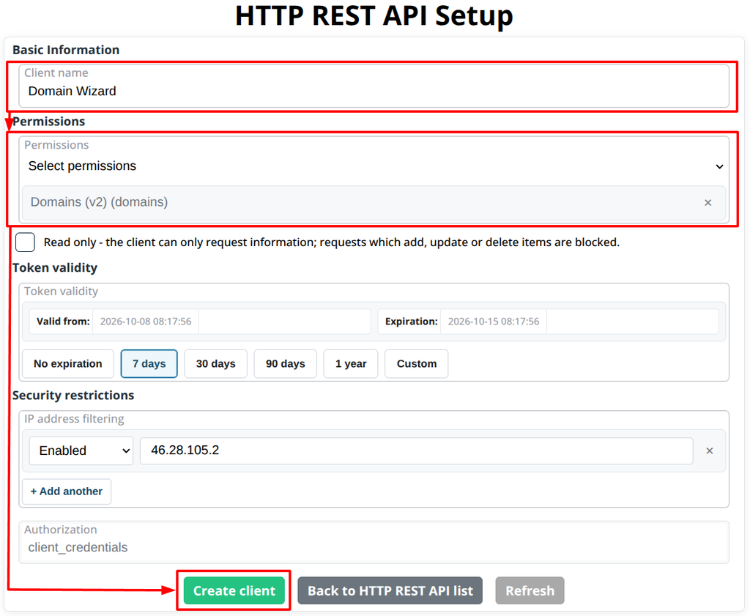This screenshot has width=750, height=616.
Task: Click the IP address 46.28.105.2 field
Action: pos(416,450)
